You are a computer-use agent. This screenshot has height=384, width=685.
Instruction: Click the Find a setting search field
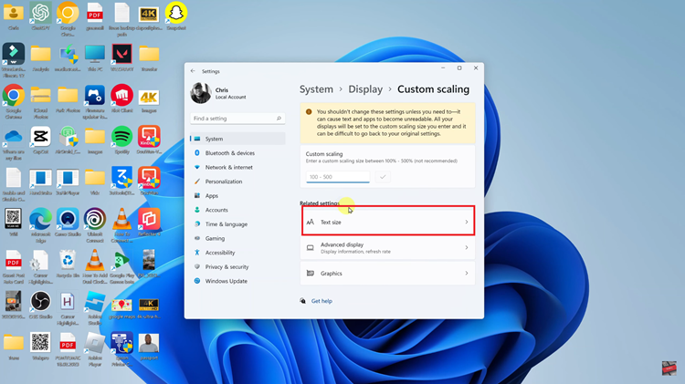pyautogui.click(x=237, y=119)
